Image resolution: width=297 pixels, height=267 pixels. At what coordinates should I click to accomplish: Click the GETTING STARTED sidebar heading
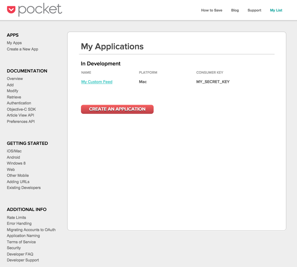(27, 143)
